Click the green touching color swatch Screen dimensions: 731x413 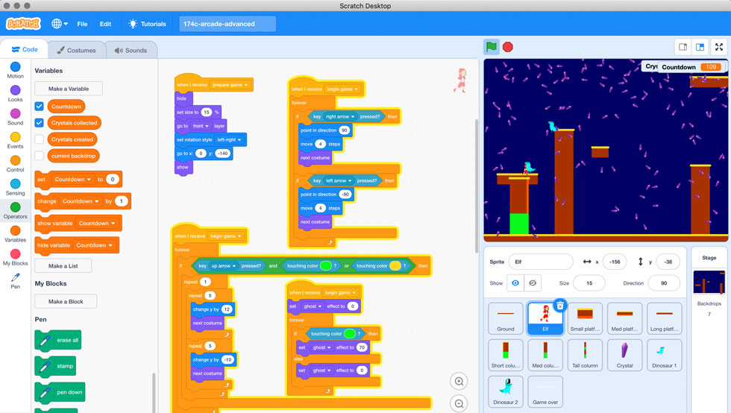tap(326, 266)
